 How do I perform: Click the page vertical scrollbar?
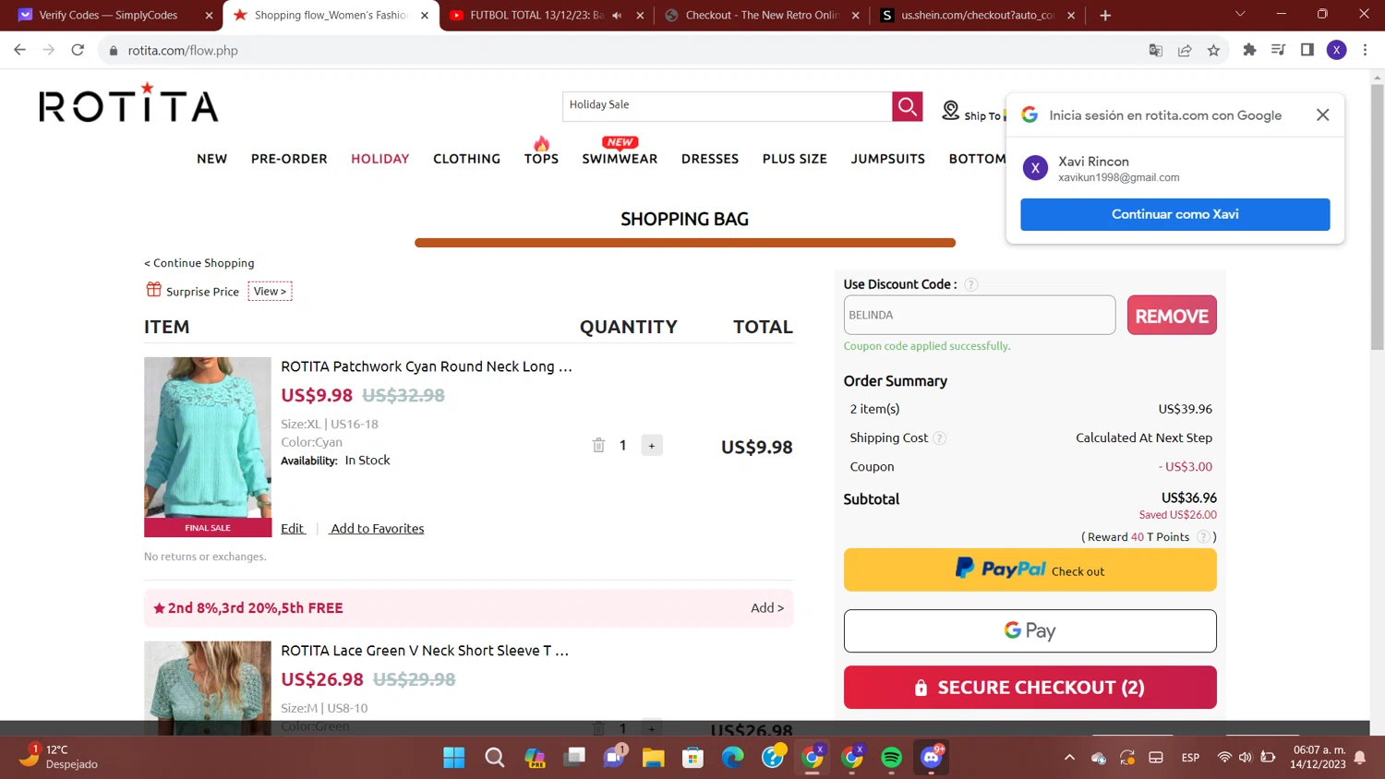(1377, 217)
